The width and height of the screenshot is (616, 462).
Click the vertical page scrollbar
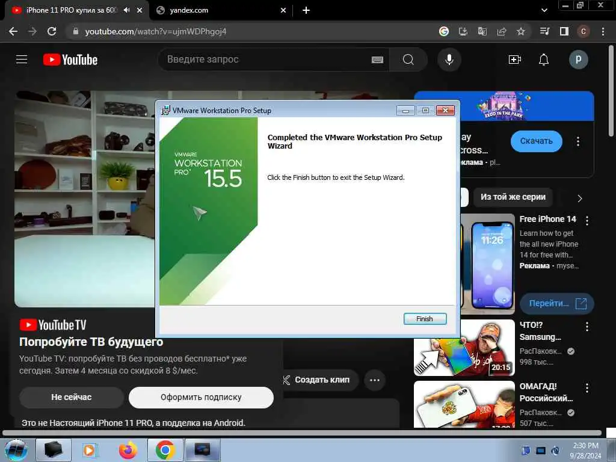click(x=611, y=90)
